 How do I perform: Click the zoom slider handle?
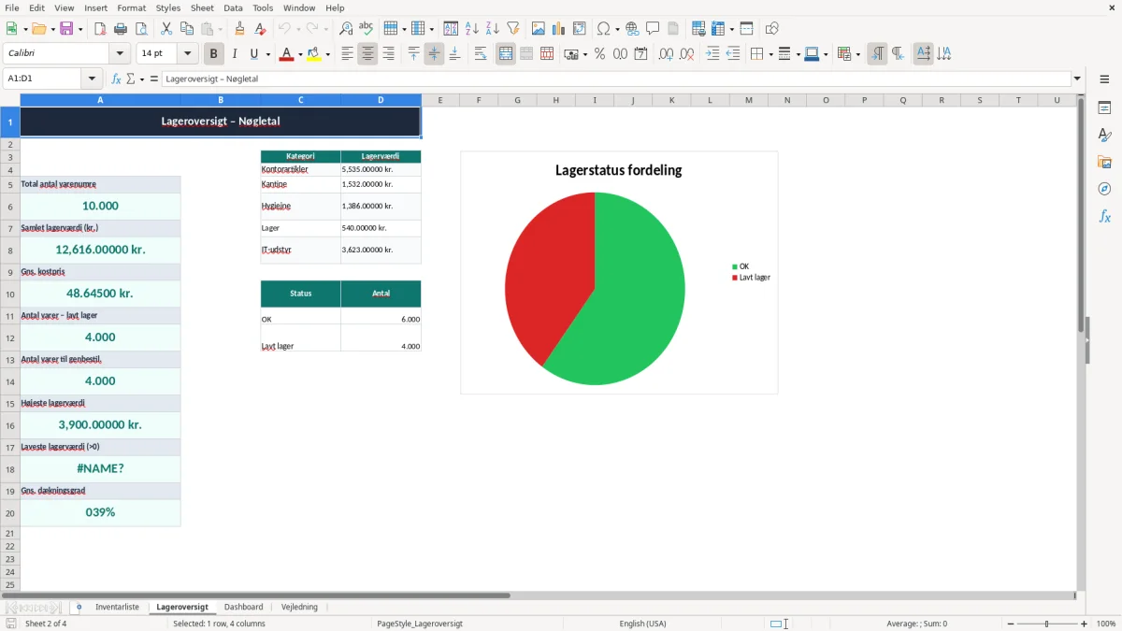[1047, 624]
